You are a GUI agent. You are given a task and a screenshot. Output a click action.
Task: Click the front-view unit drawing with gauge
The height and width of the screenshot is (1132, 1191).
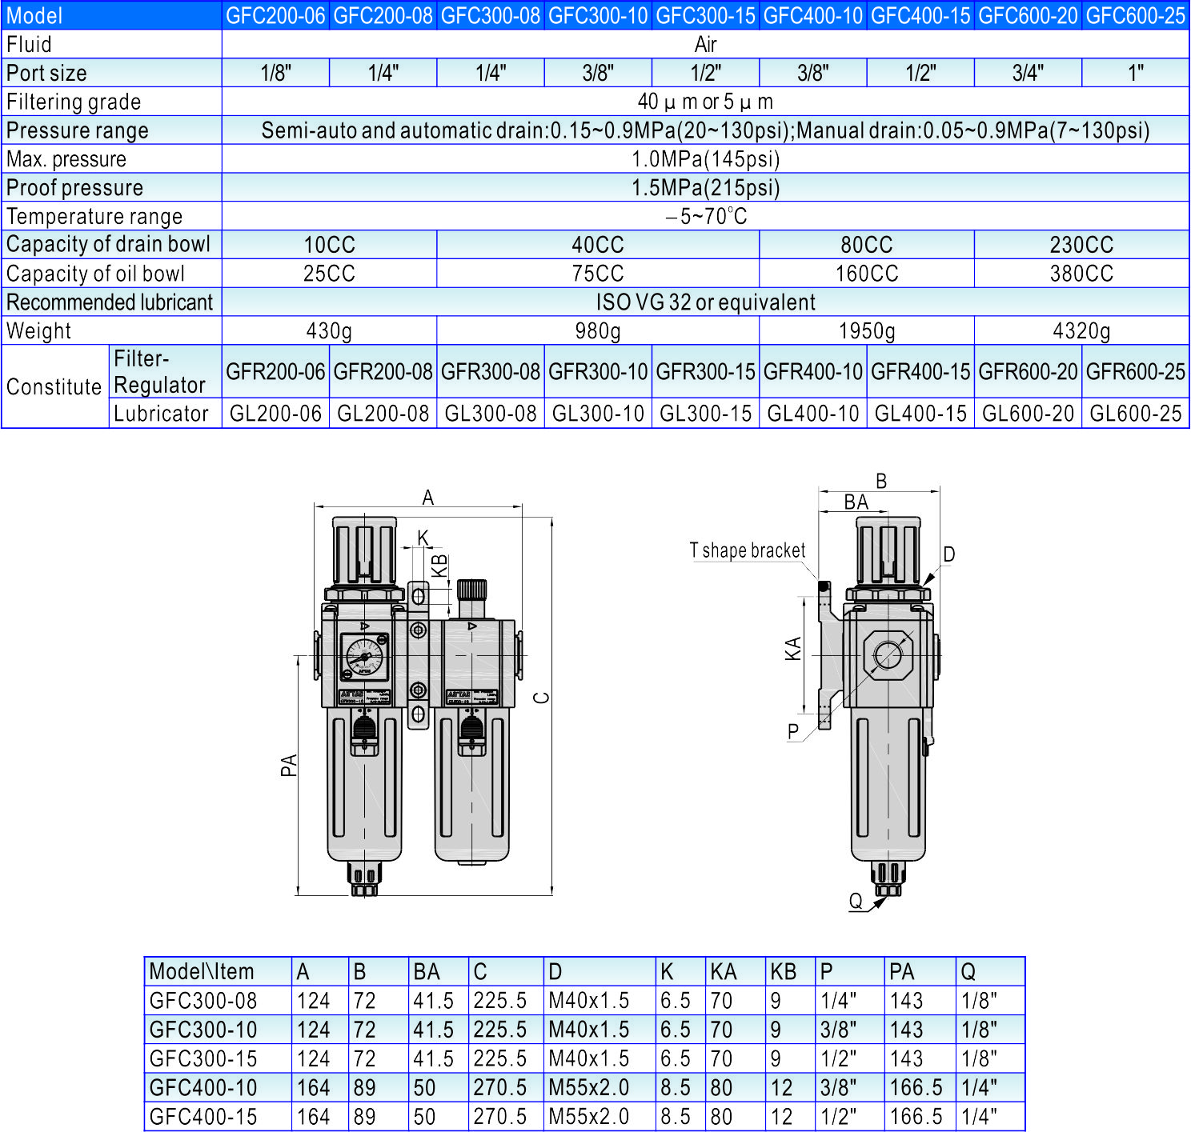click(419, 706)
